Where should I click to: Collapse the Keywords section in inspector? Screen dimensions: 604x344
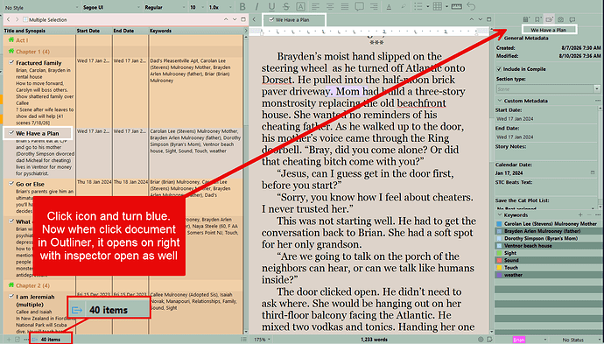[x=500, y=215]
